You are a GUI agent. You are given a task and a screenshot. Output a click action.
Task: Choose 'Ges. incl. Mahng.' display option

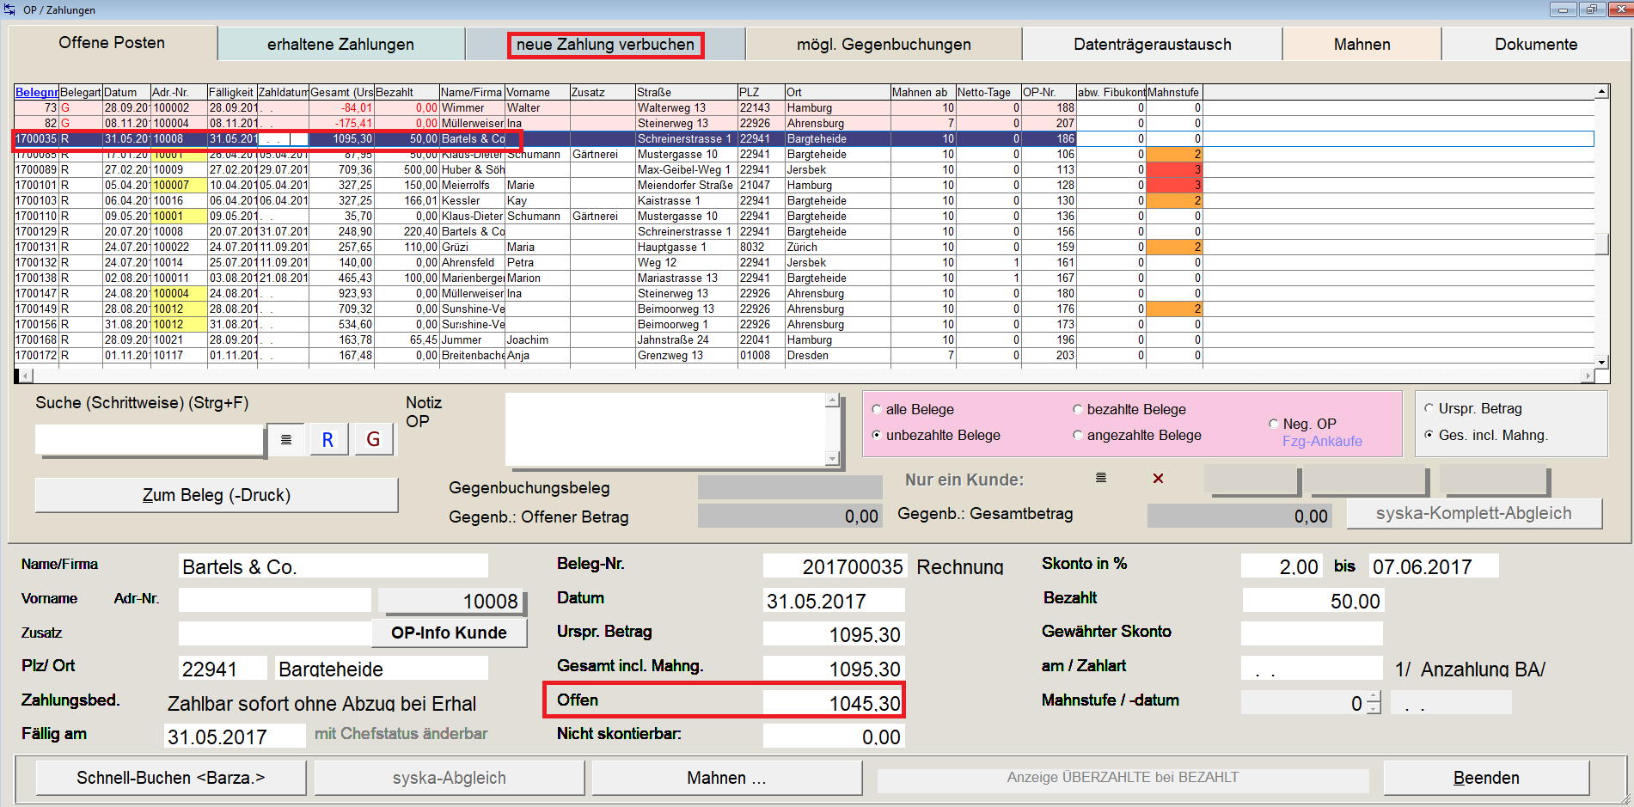coord(1429,436)
